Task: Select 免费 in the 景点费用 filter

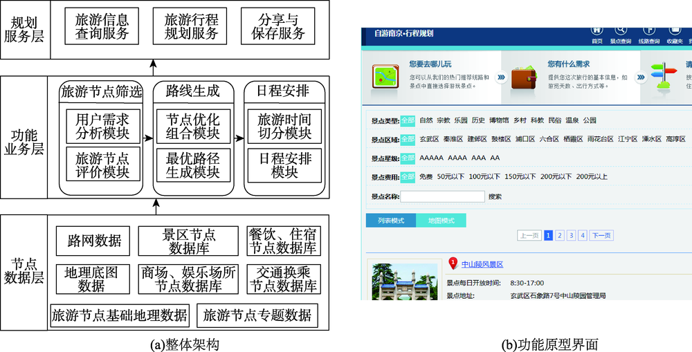Action: [426, 176]
